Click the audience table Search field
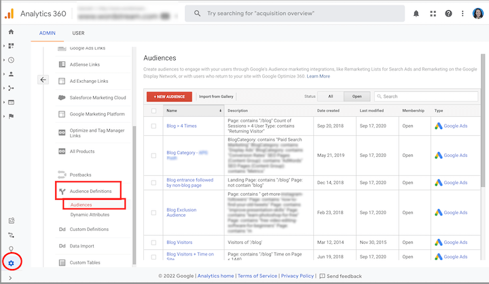The image size is (489, 284). (426, 96)
